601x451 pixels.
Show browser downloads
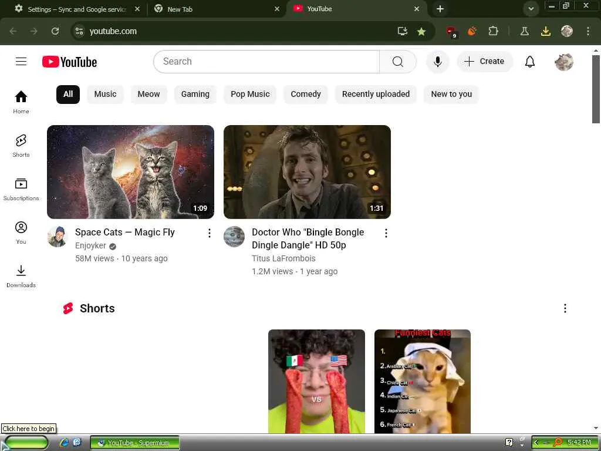tap(545, 31)
